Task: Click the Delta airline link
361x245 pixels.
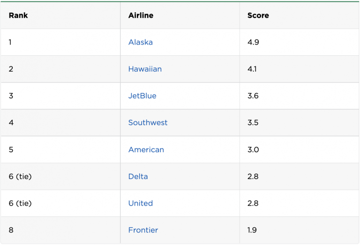Action: [138, 177]
